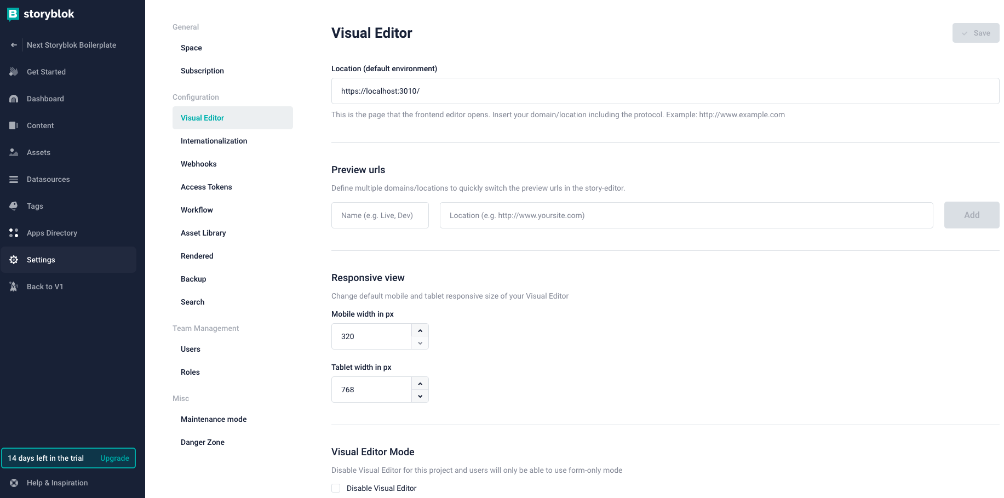Click the Save button

coord(976,33)
